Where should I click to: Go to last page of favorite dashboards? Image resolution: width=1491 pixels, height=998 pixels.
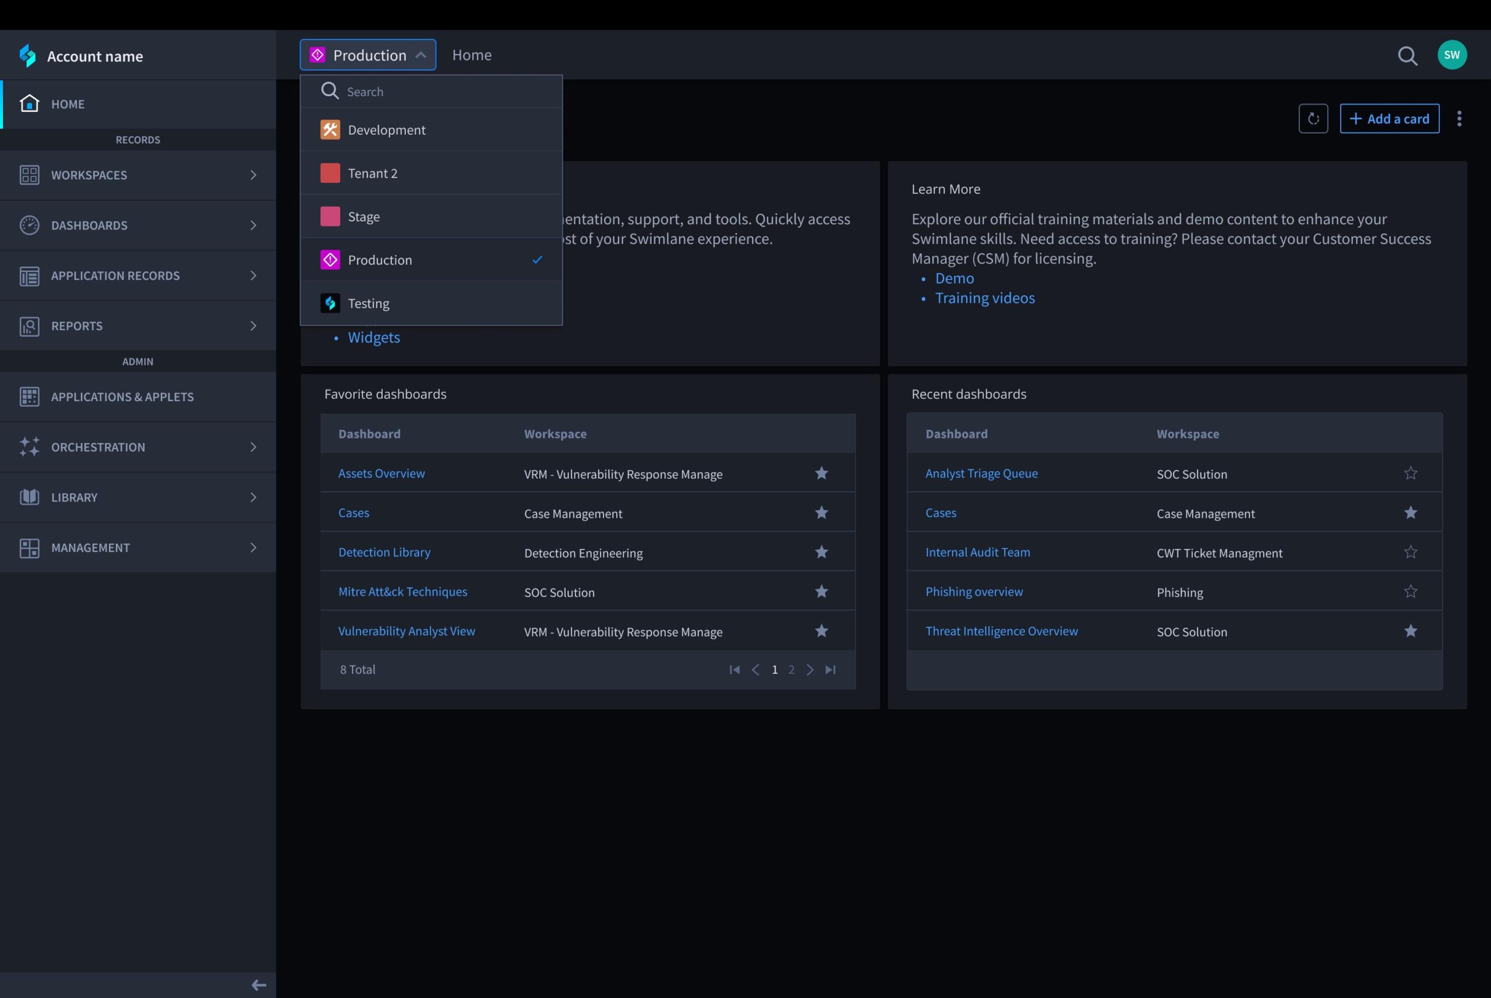click(830, 670)
